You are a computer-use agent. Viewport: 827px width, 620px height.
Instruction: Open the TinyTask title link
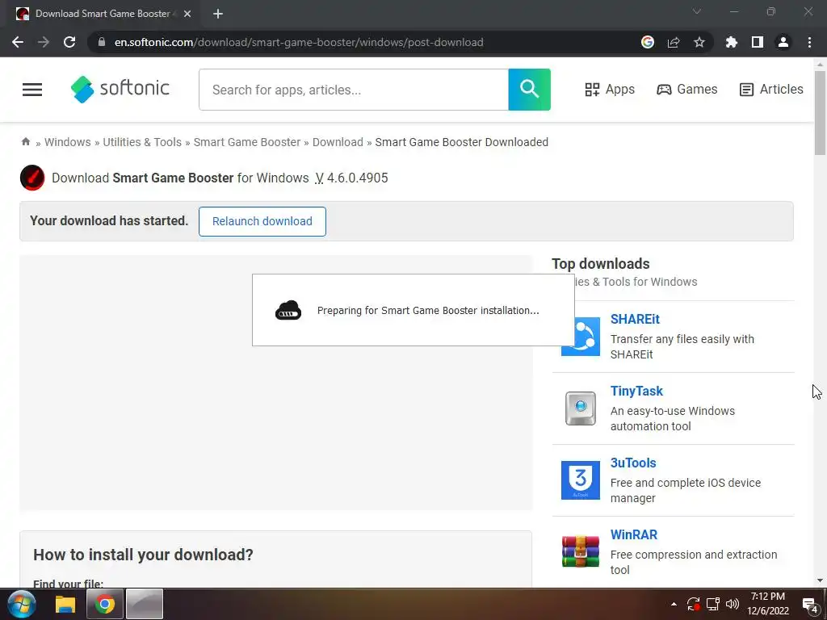(x=636, y=391)
